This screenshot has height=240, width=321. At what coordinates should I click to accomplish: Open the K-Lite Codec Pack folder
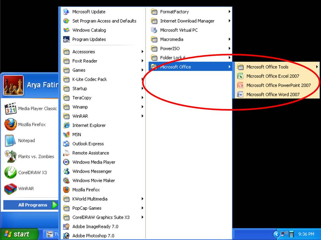[x=103, y=79]
